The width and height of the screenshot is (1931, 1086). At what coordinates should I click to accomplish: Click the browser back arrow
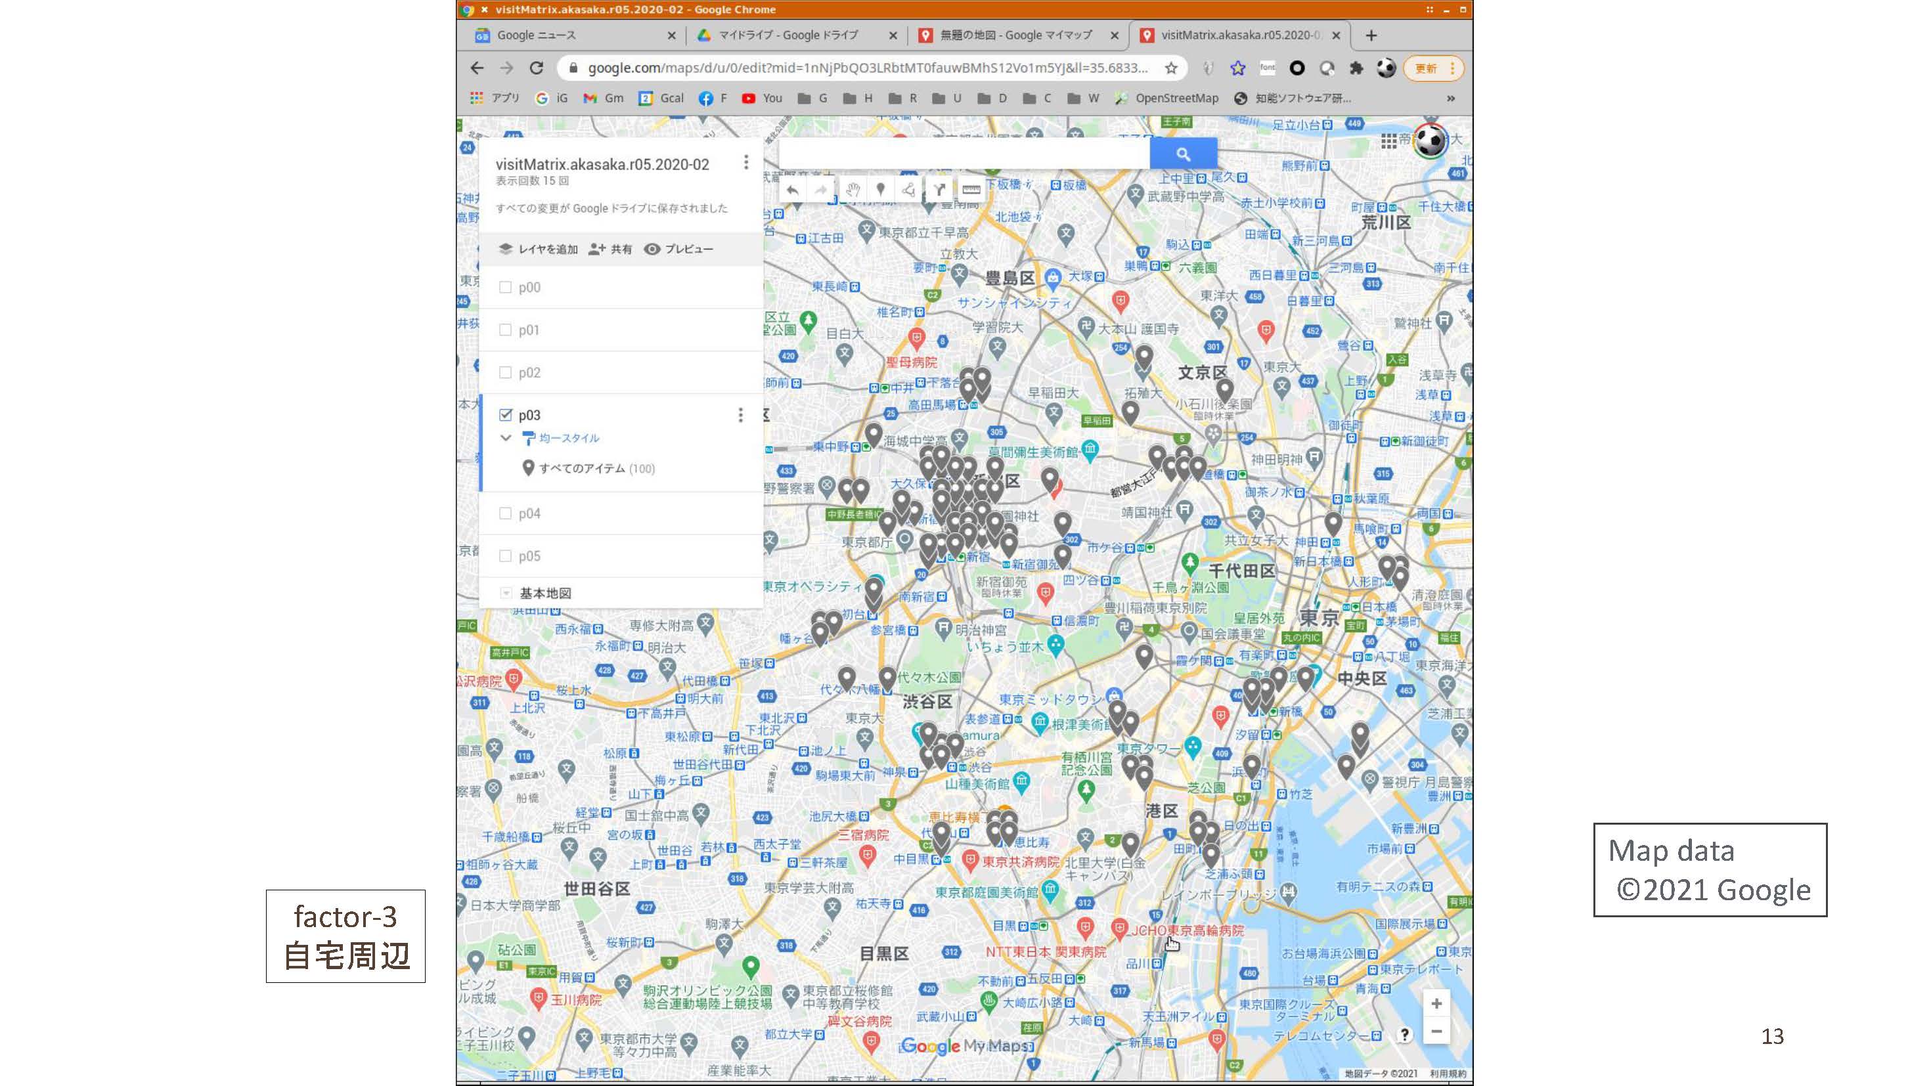pos(477,68)
